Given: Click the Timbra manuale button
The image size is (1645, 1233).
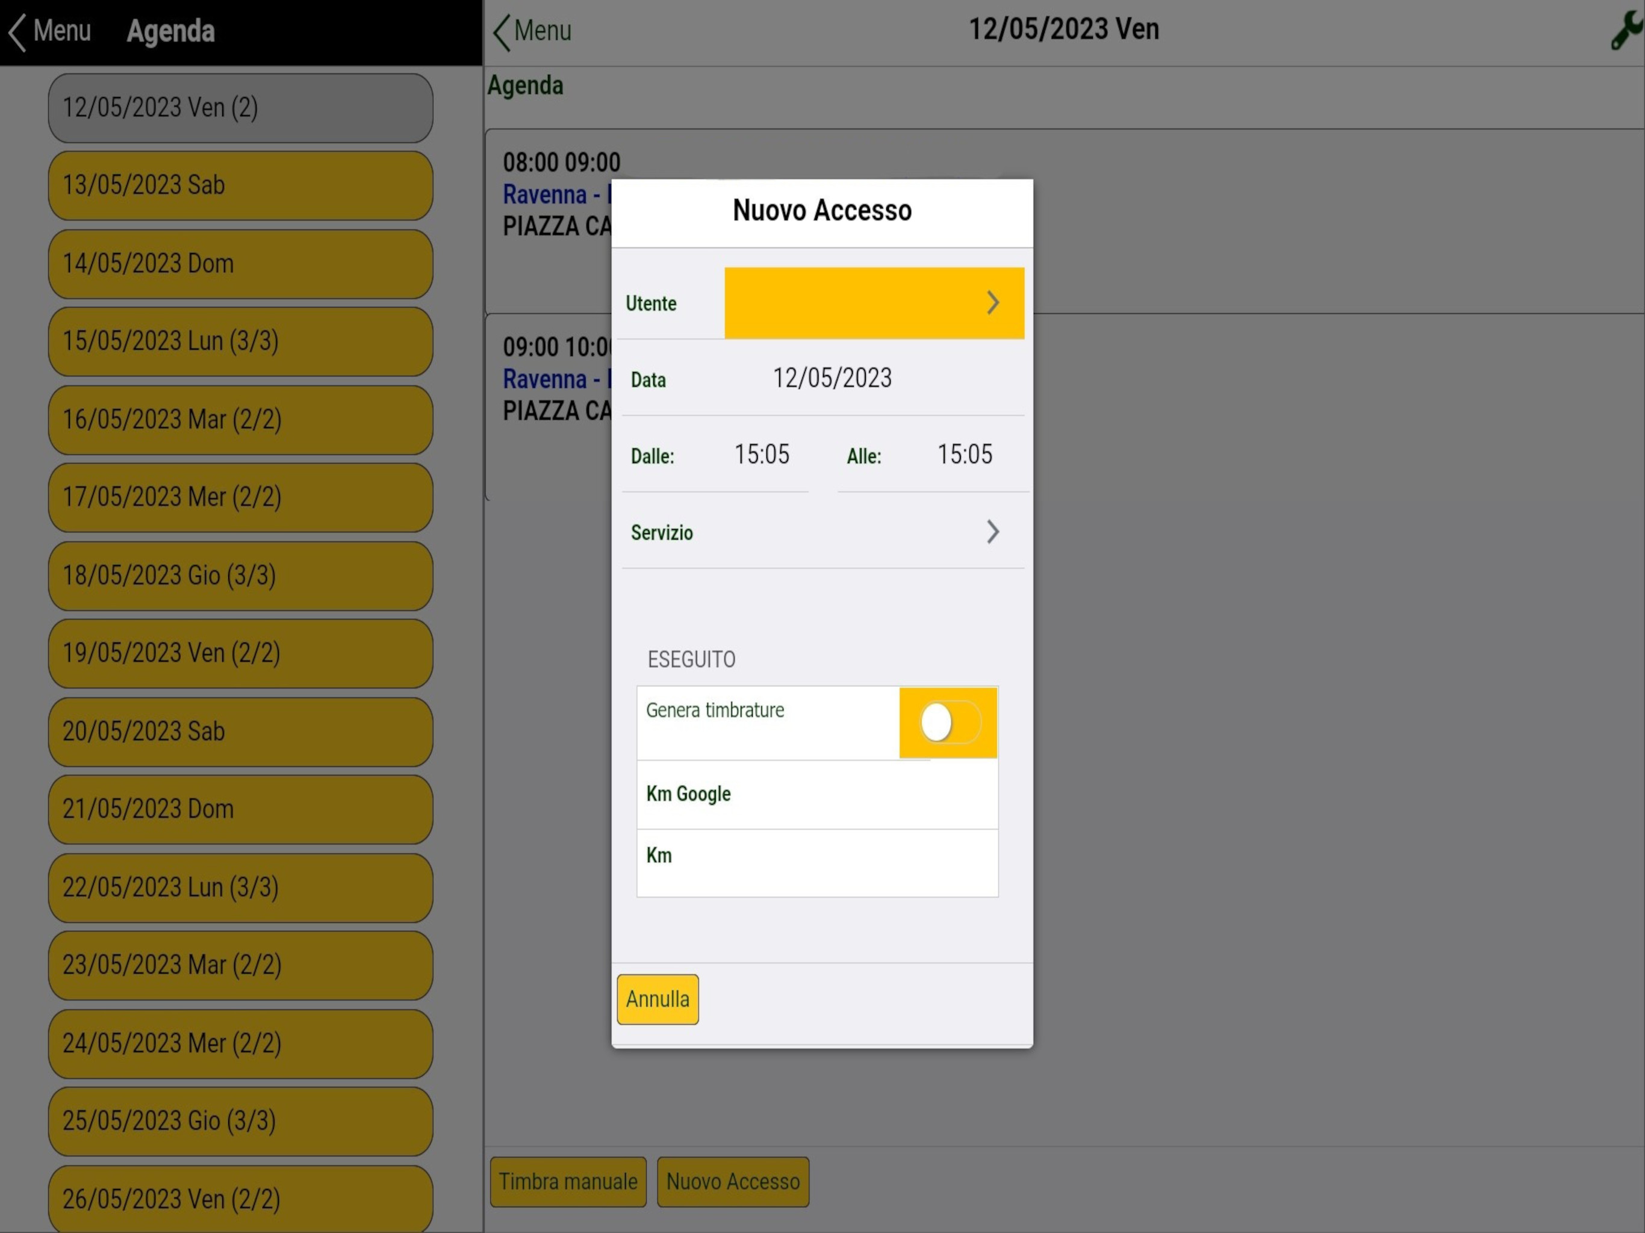Looking at the screenshot, I should click(x=568, y=1181).
